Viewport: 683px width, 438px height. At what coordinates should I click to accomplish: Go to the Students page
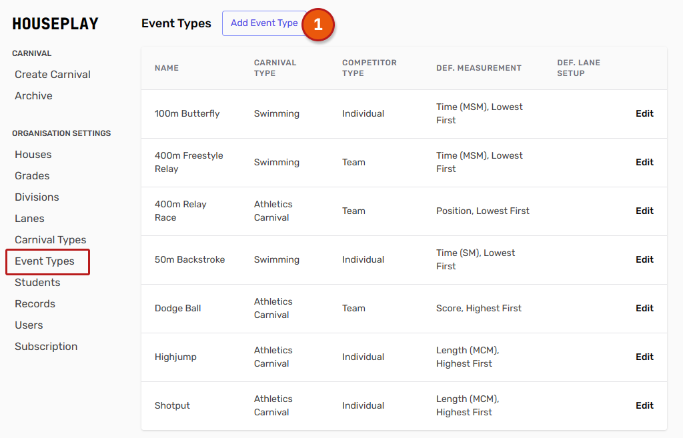(37, 283)
